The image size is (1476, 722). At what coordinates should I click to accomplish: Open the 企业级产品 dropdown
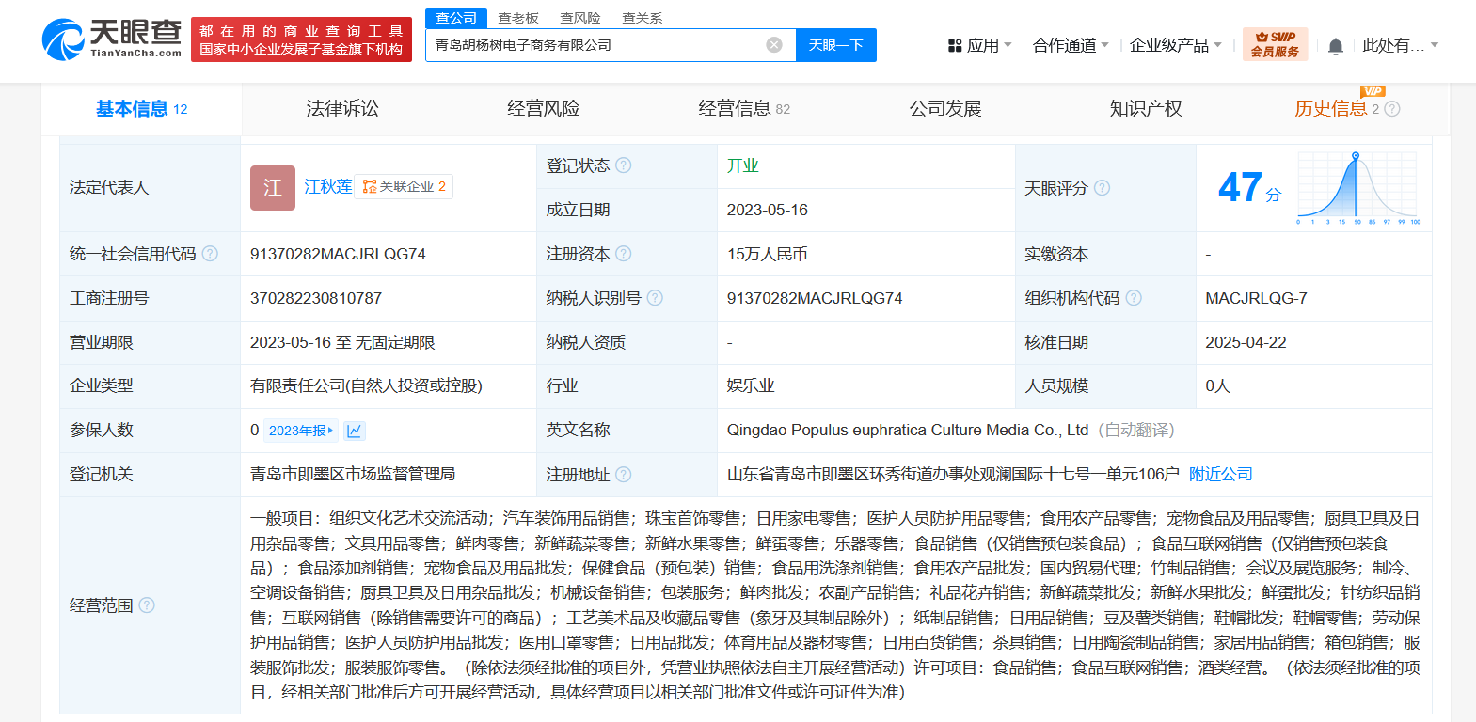pos(1175,45)
